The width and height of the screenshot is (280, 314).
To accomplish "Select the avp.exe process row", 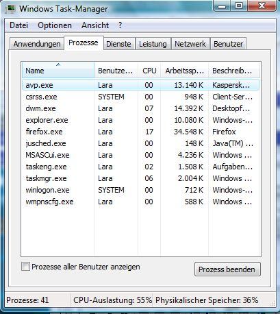I will [140, 85].
